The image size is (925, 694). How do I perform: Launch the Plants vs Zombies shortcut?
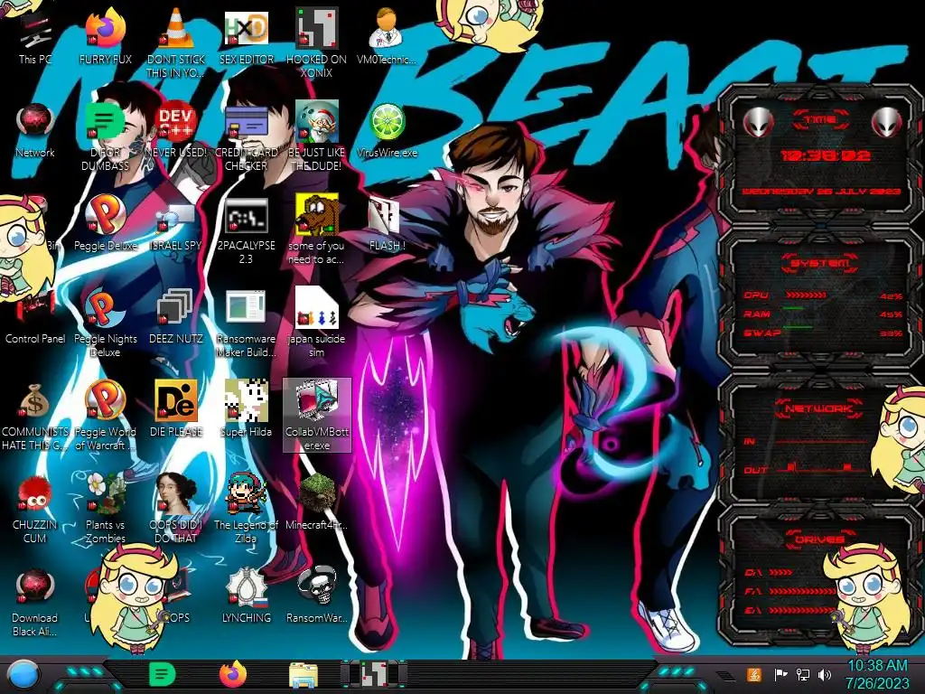[105, 510]
